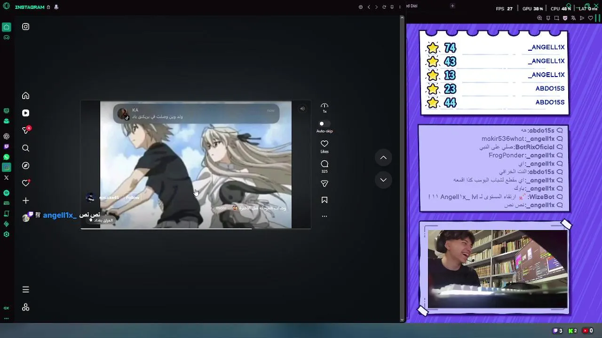Share the reel via paper plane icon
Image resolution: width=602 pixels, height=338 pixels.
point(325,184)
